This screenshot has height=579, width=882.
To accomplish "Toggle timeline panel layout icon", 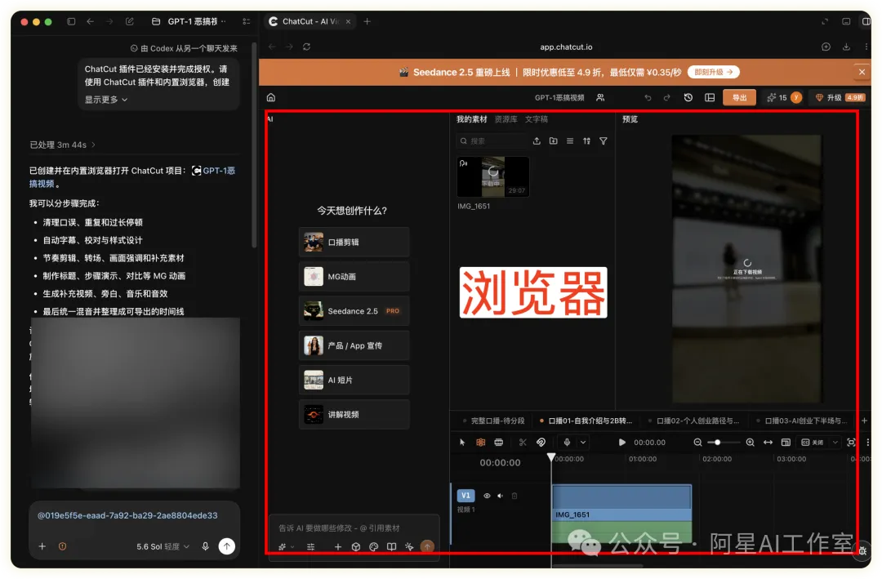I will (786, 443).
